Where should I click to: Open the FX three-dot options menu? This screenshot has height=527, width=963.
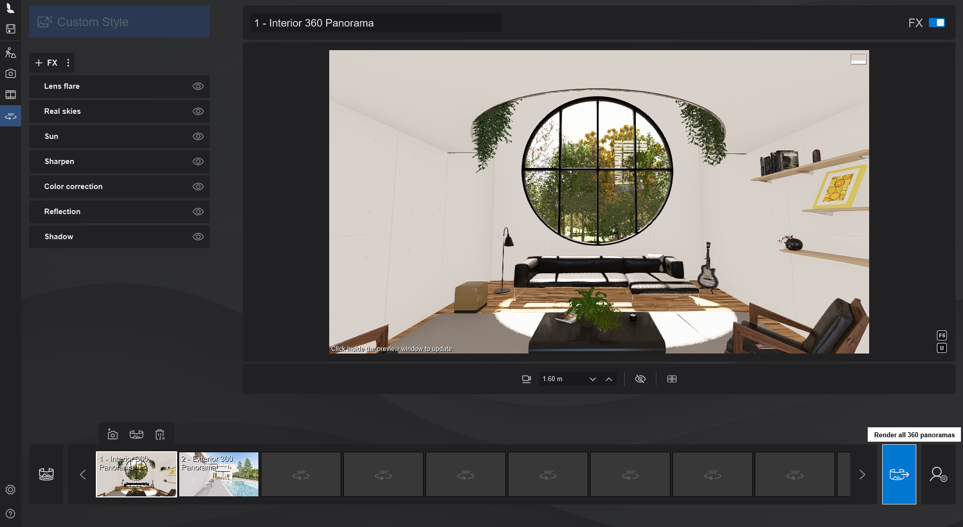tap(68, 63)
